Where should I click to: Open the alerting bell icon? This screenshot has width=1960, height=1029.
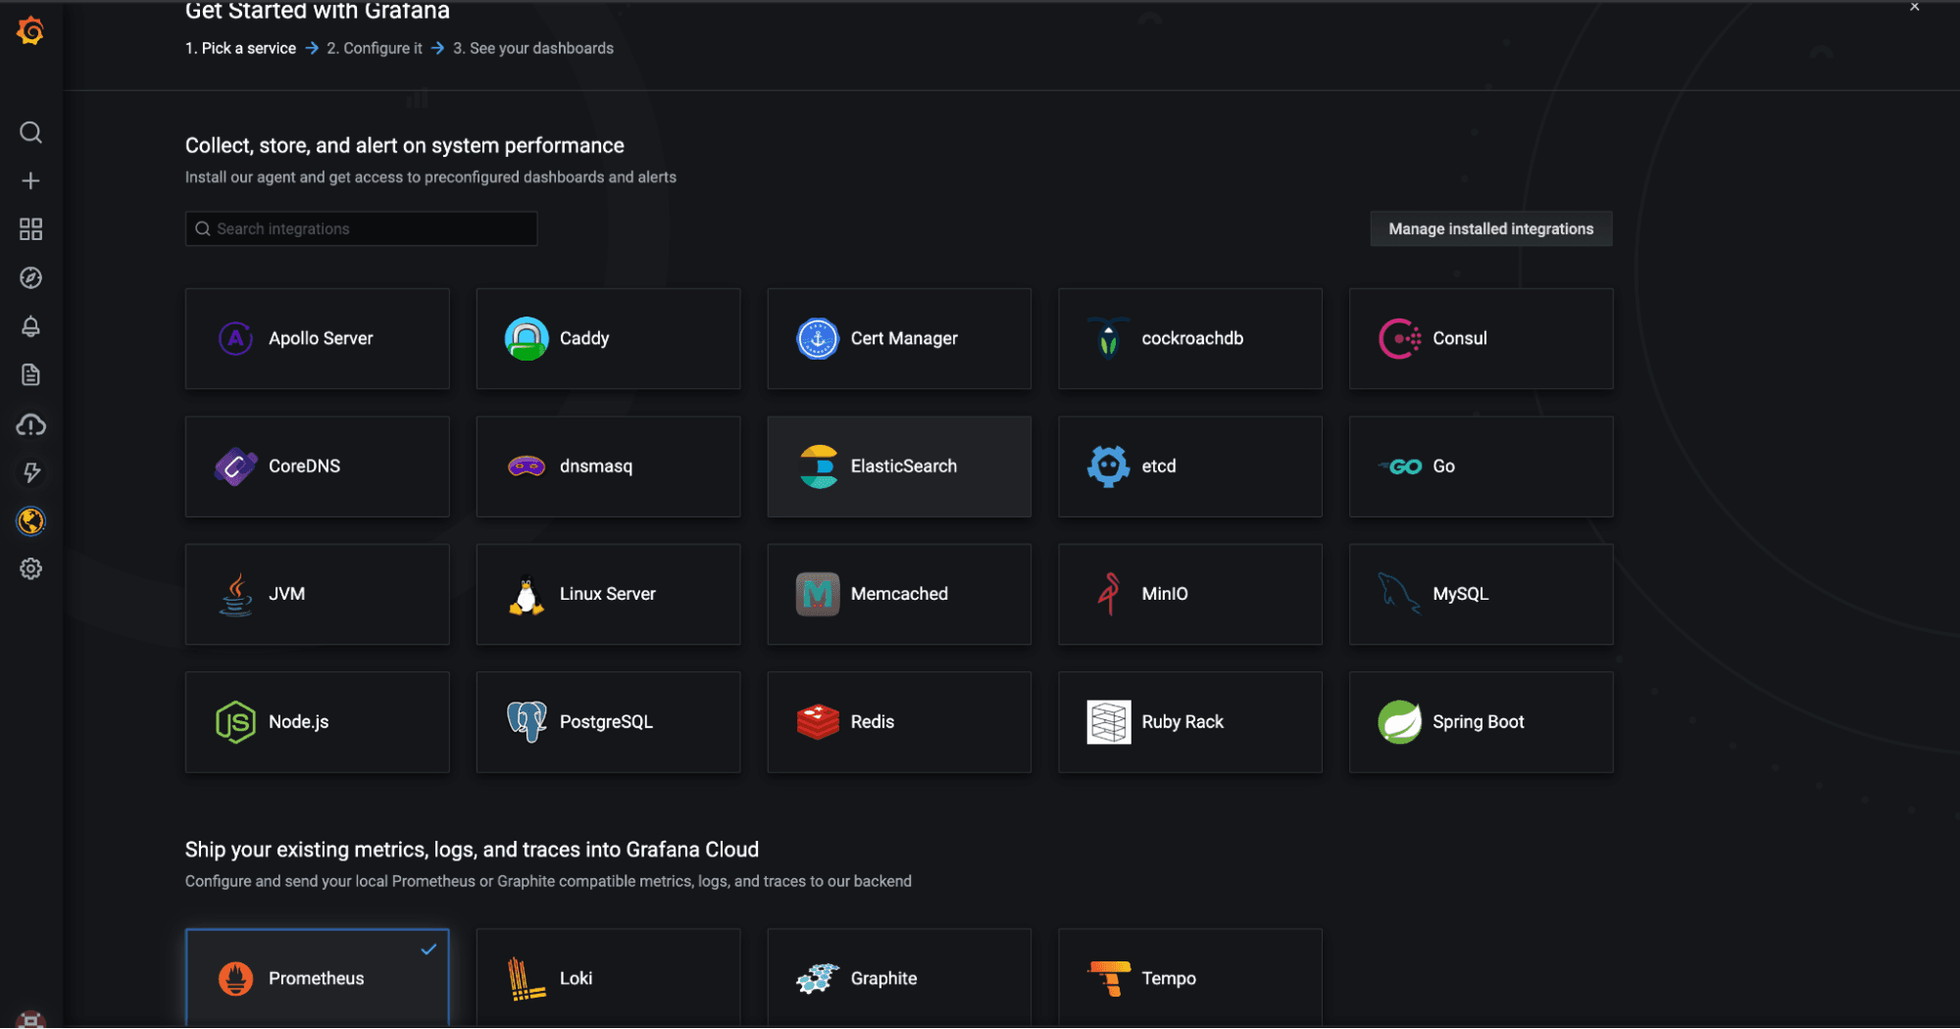click(30, 326)
